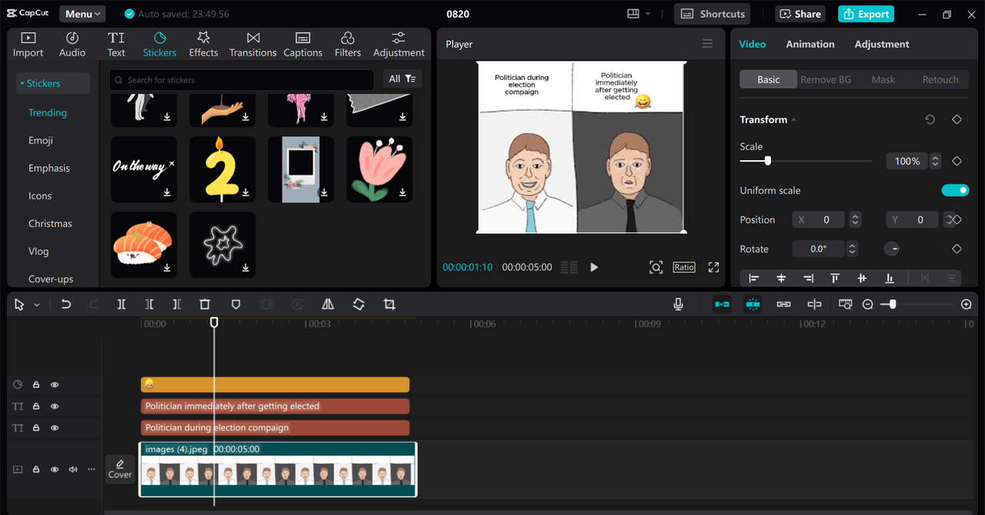985x515 pixels.
Task: Step the Rotate angle value
Action: [x=851, y=249]
